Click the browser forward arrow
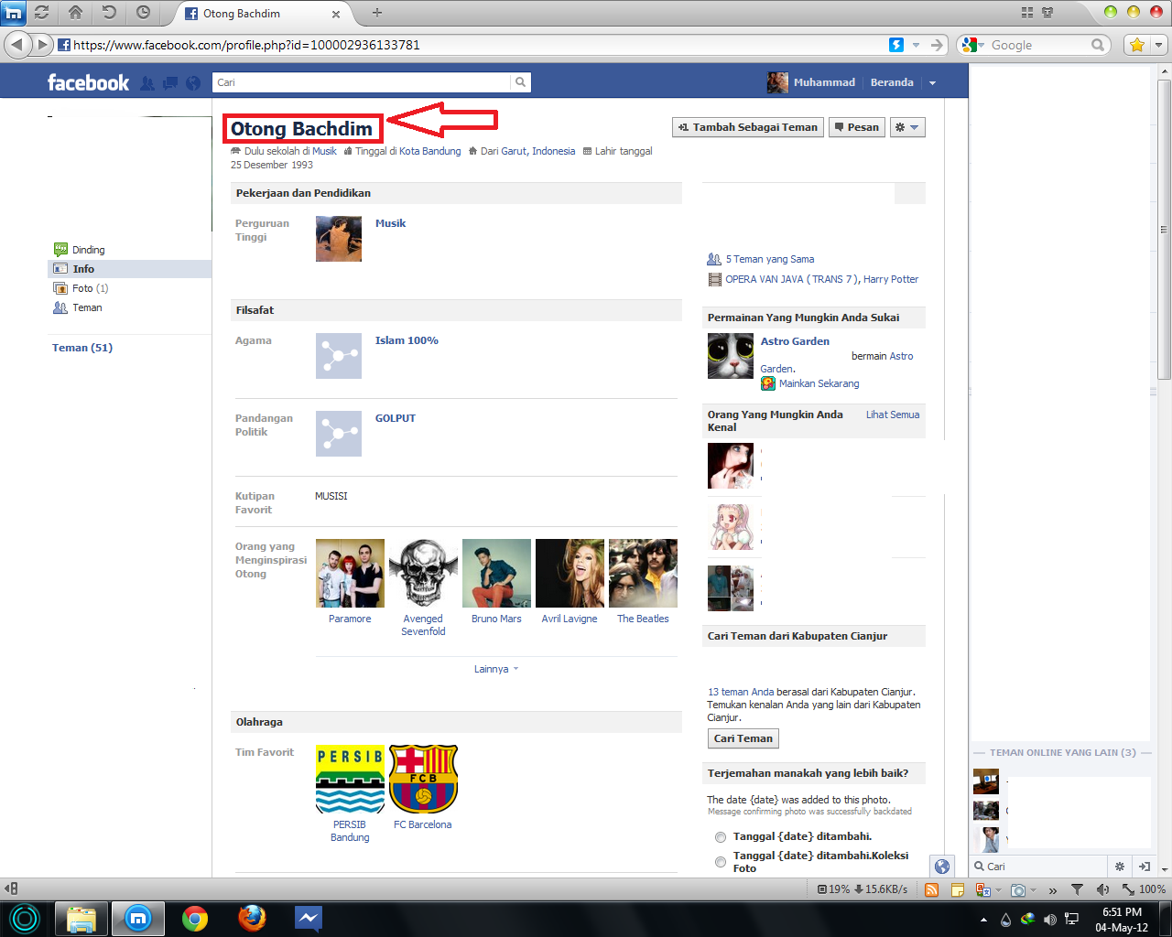 point(43,44)
